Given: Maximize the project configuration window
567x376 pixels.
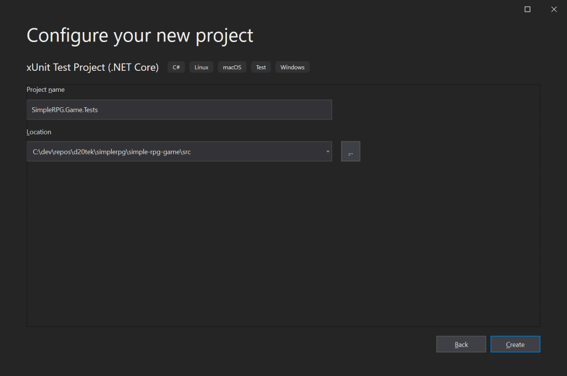Looking at the screenshot, I should (527, 9).
